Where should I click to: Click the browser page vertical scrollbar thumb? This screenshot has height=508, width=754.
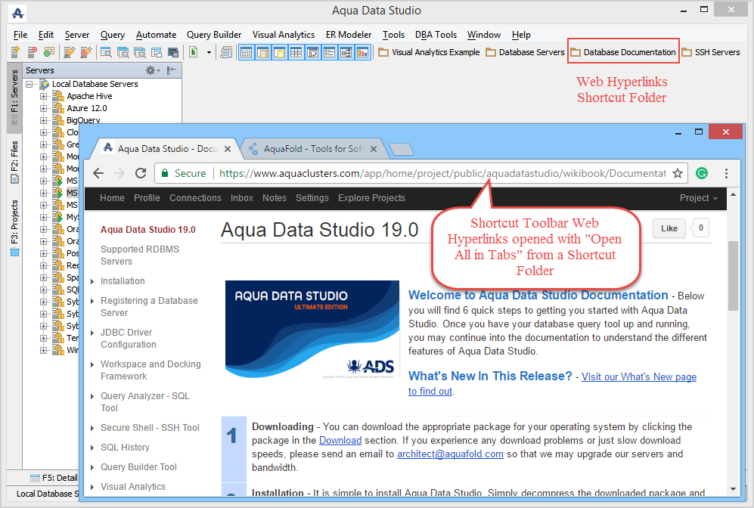click(733, 275)
